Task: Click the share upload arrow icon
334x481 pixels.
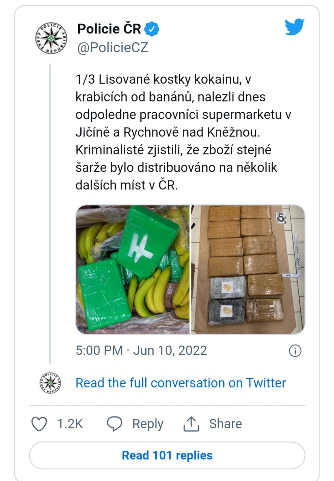Action: point(191,424)
